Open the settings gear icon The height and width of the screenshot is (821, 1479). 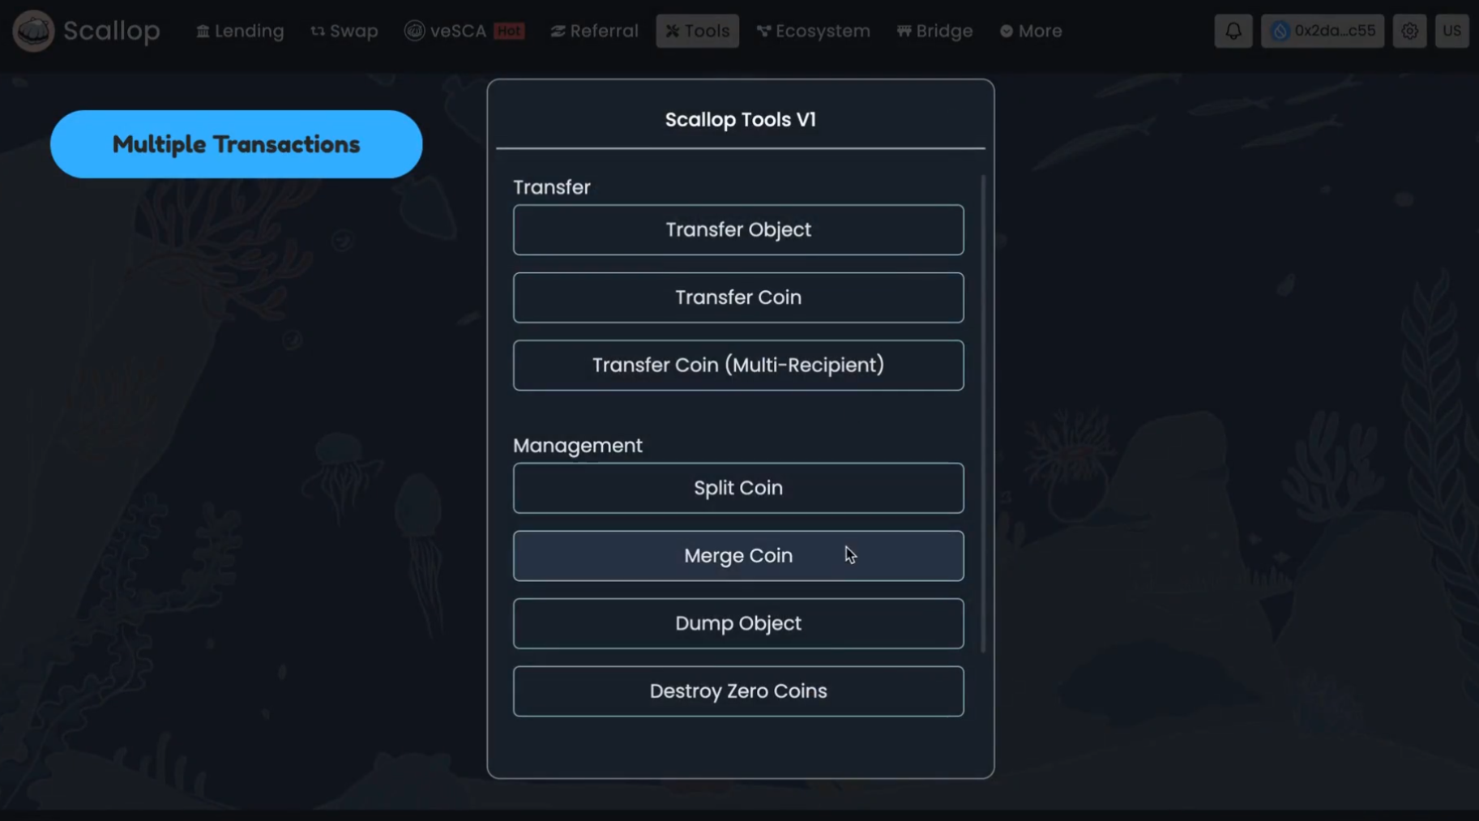coord(1409,32)
